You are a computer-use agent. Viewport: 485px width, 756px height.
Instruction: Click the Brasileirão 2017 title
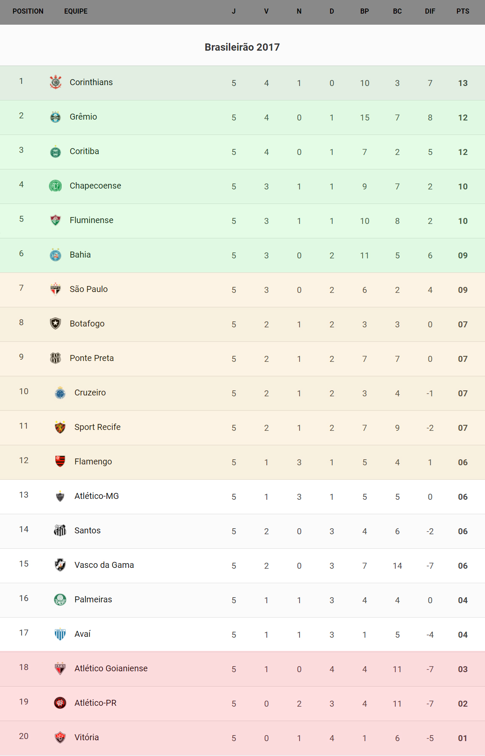coord(242,47)
